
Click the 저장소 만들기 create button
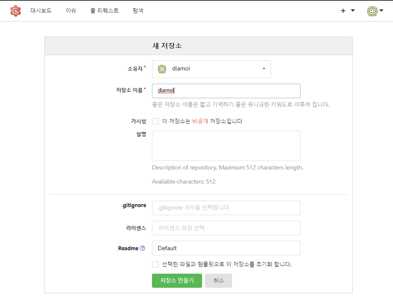[177, 281]
